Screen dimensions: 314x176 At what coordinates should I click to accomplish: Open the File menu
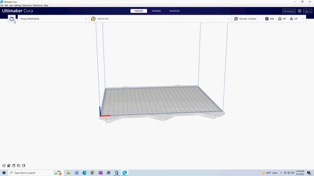(2, 5)
